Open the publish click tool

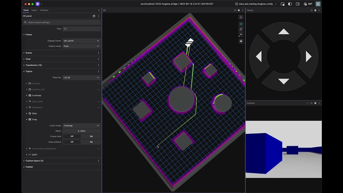click(x=241, y=35)
